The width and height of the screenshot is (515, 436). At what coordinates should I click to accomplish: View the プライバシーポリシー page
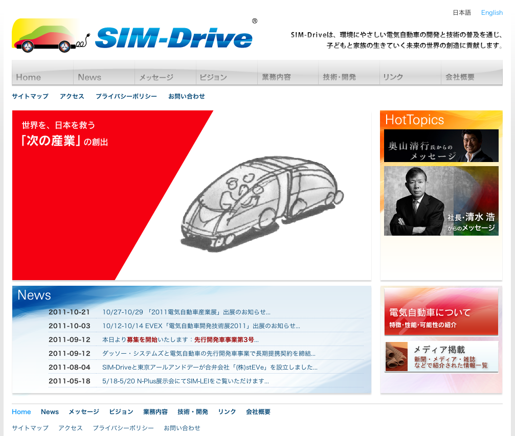(x=125, y=96)
